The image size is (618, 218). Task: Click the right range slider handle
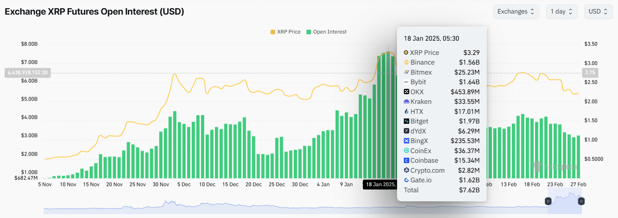pos(581,201)
